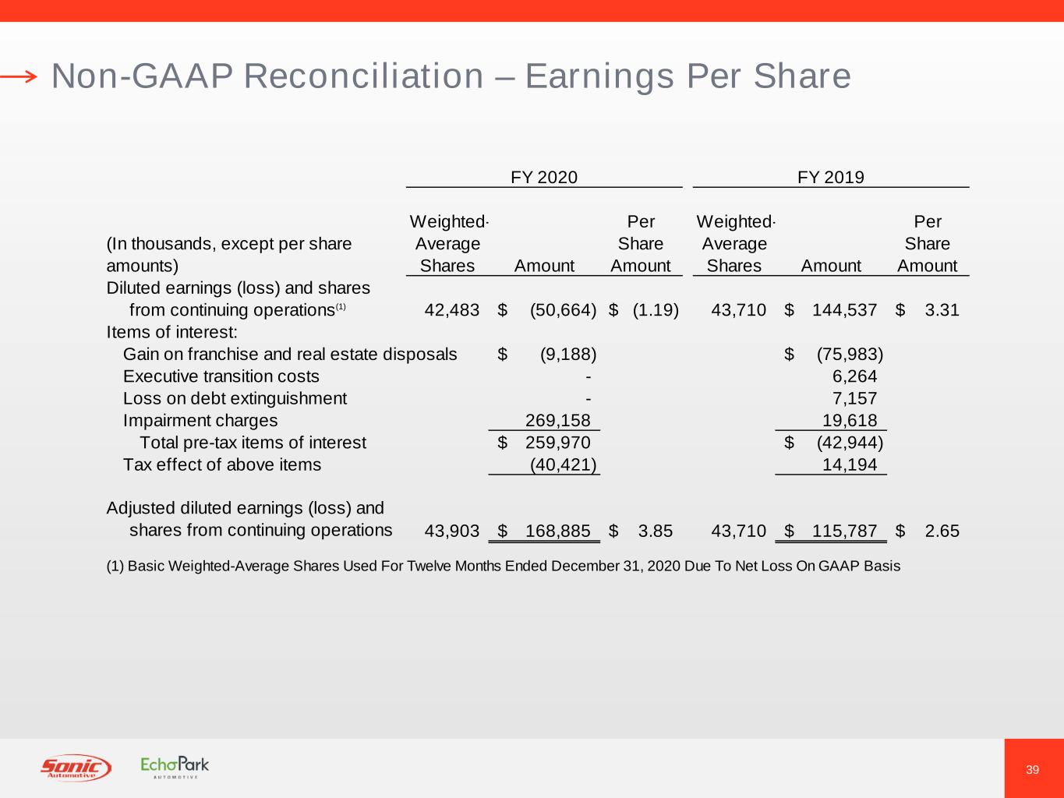Image resolution: width=1064 pixels, height=798 pixels.
Task: Click the FY 2019 column header
Action: [x=830, y=178]
